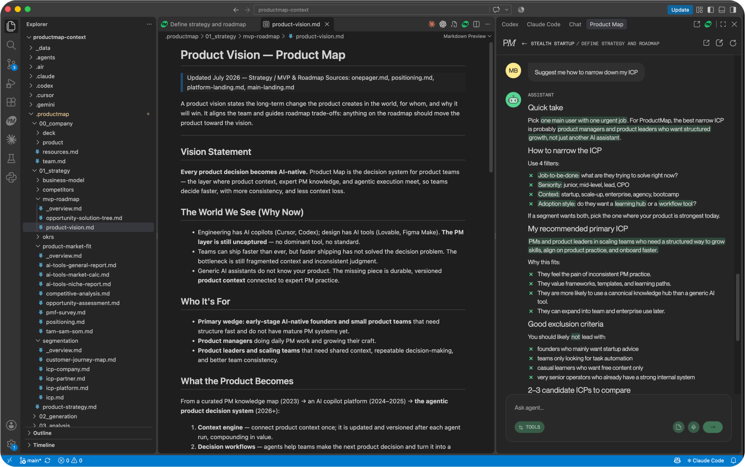This screenshot has width=745, height=467.
Task: Expand the competitors folder
Action: pos(58,190)
